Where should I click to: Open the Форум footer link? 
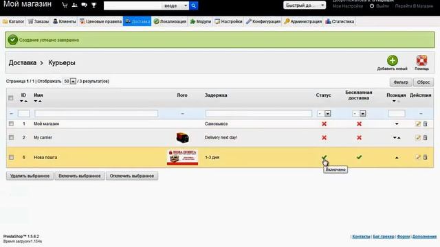click(x=404, y=236)
